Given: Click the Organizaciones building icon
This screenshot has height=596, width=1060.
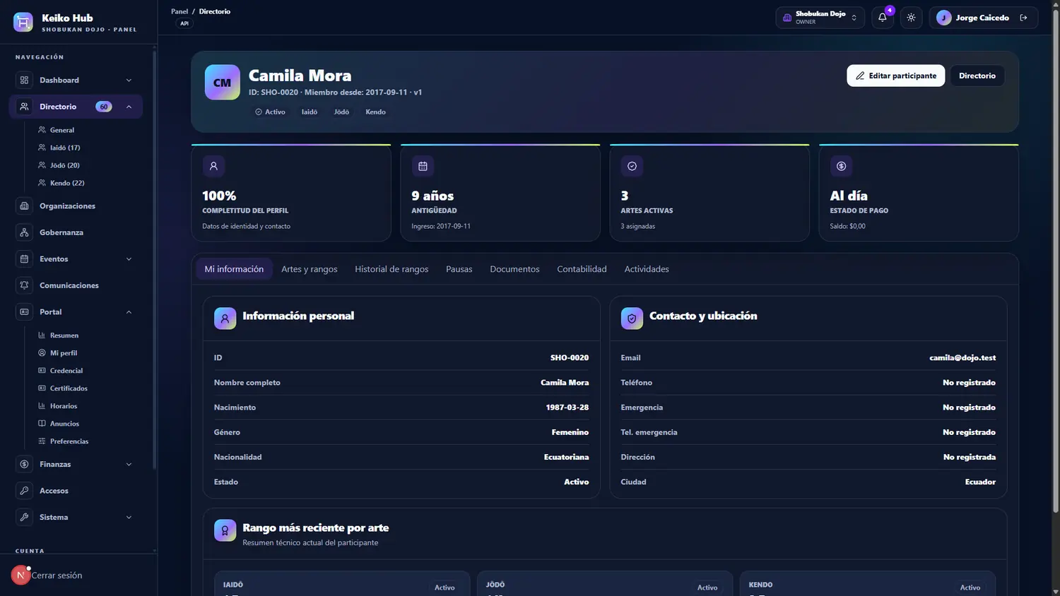Looking at the screenshot, I should [24, 206].
